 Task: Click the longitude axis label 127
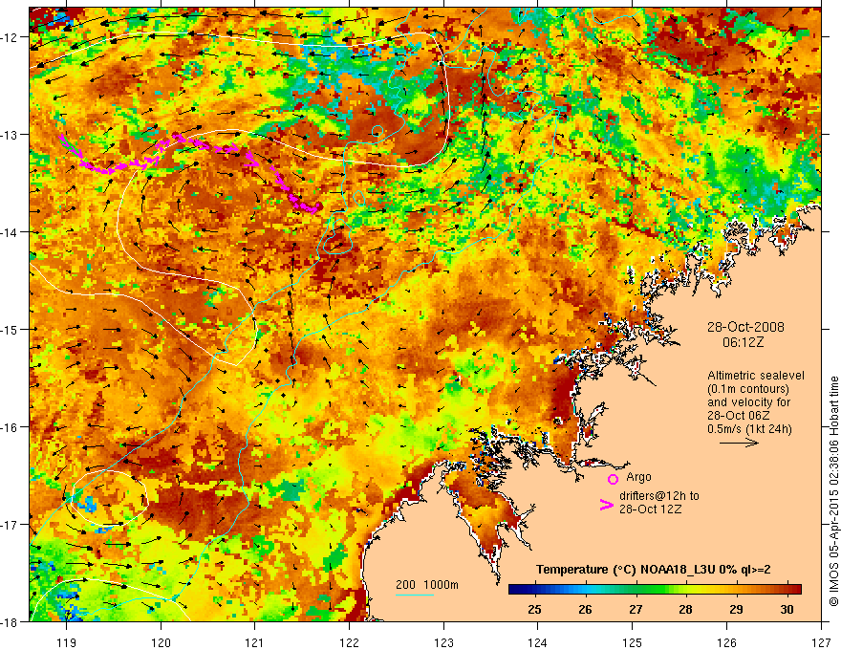[821, 642]
